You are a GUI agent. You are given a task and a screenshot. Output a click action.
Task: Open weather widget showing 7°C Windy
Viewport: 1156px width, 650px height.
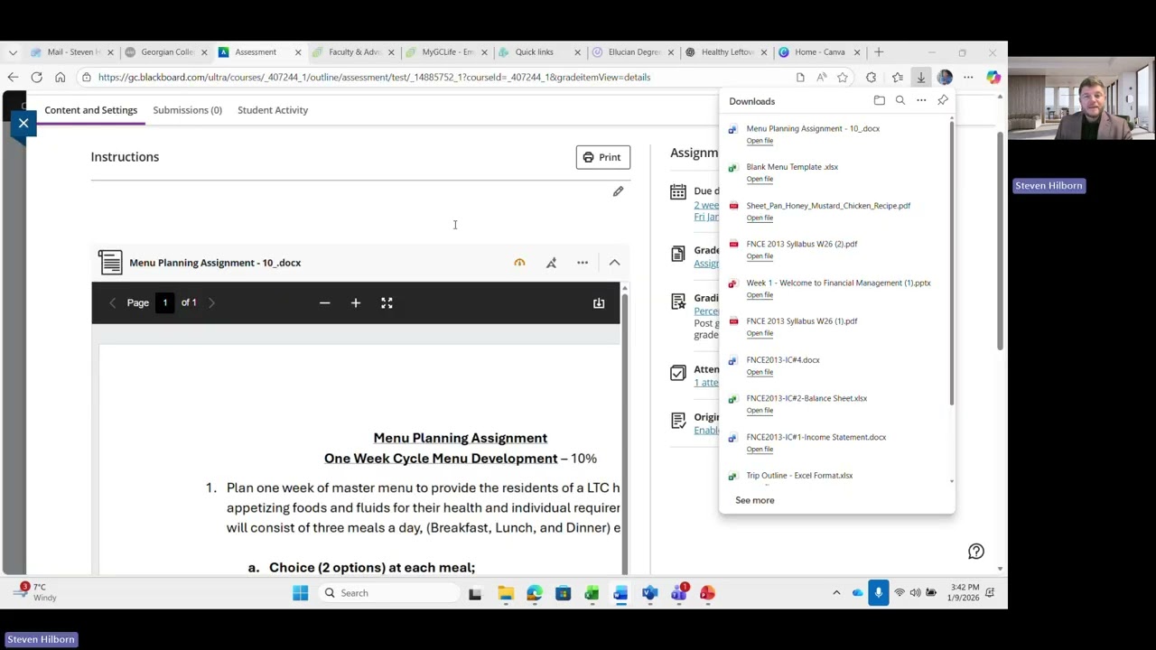pyautogui.click(x=33, y=593)
